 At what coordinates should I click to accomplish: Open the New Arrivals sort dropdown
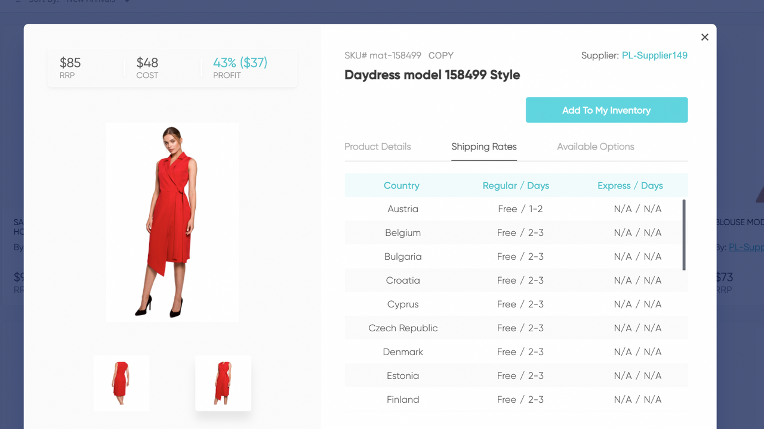[91, 2]
